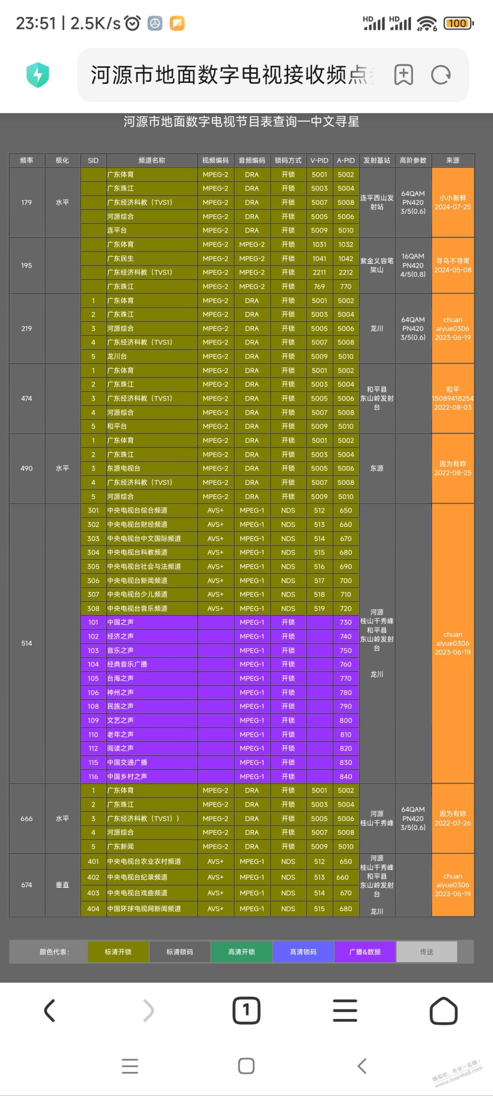This screenshot has height=1096, width=493.
Task: Tap channel row 中央电视台新闻频道
Action: coord(152,581)
